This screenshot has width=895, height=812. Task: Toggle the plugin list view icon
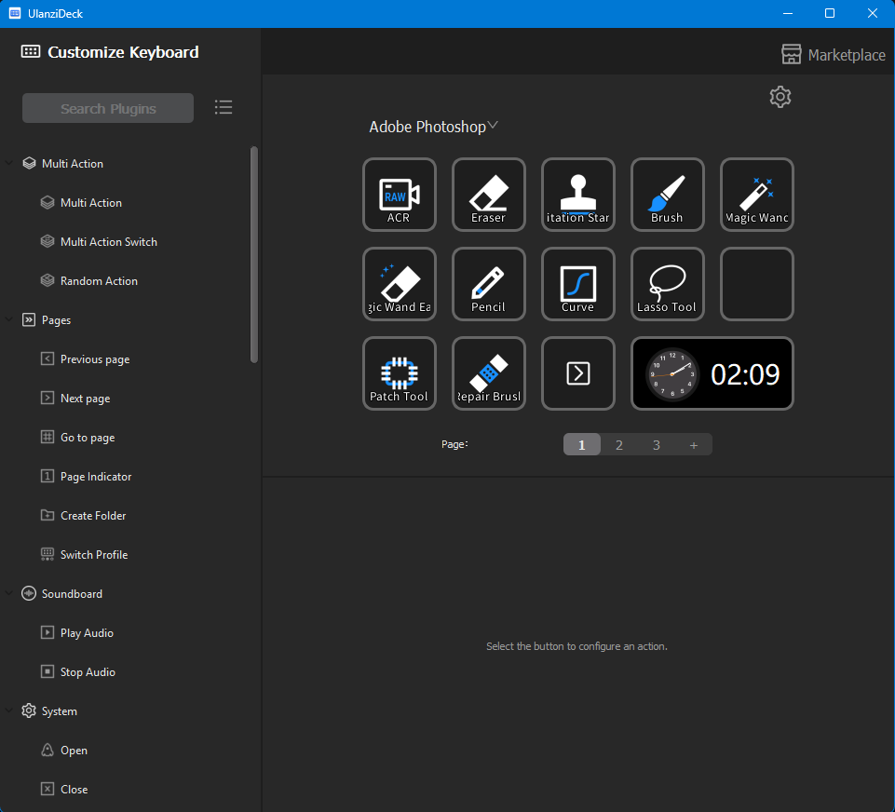click(x=224, y=108)
